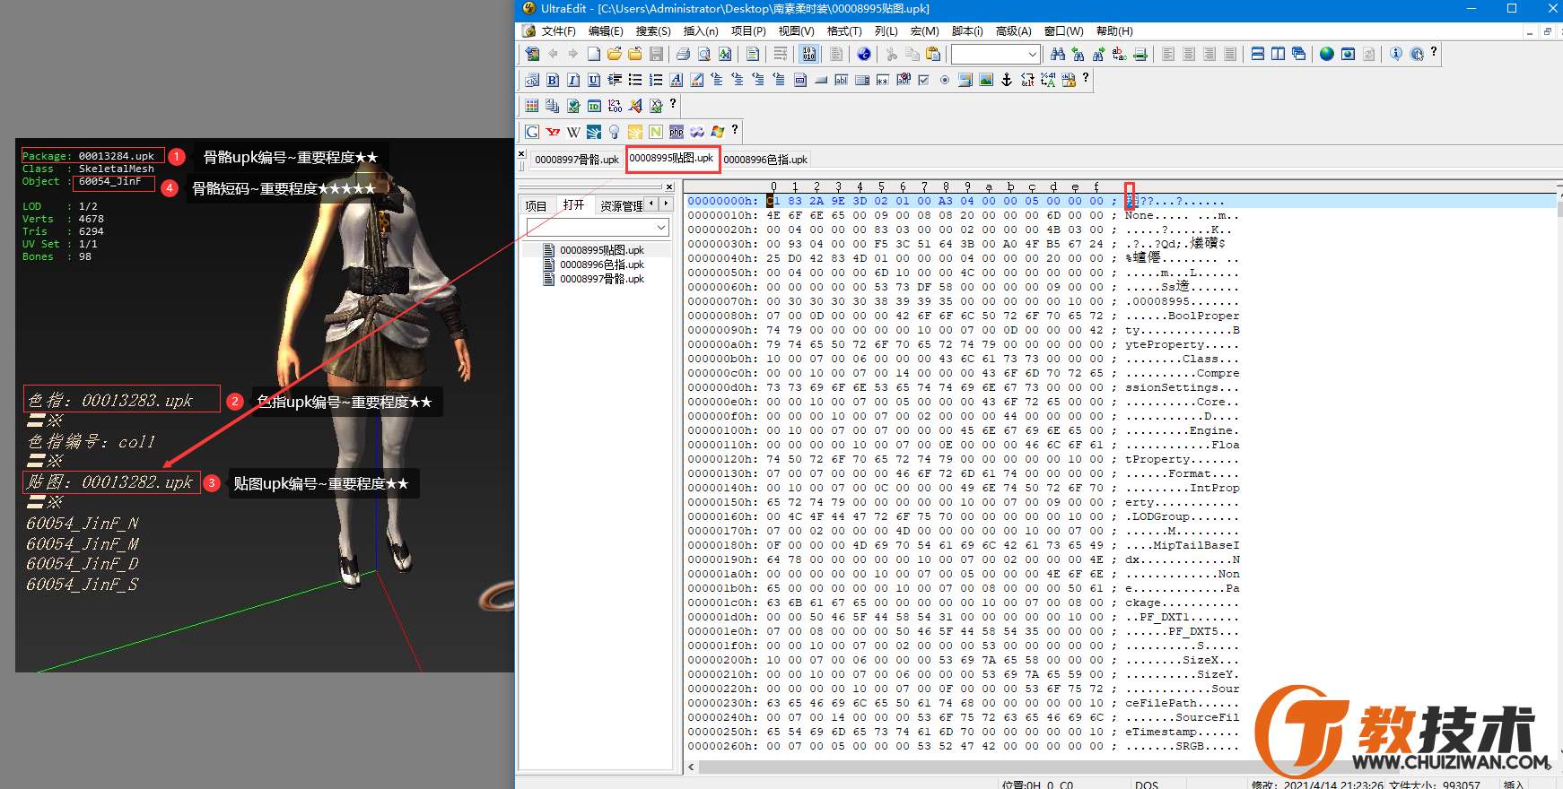
Task: Open the main toolbar combo box dropdown
Action: [1033, 55]
